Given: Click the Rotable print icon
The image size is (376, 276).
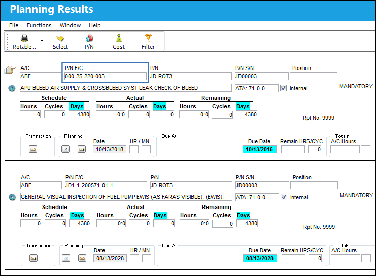Looking at the screenshot, I should [x=24, y=39].
